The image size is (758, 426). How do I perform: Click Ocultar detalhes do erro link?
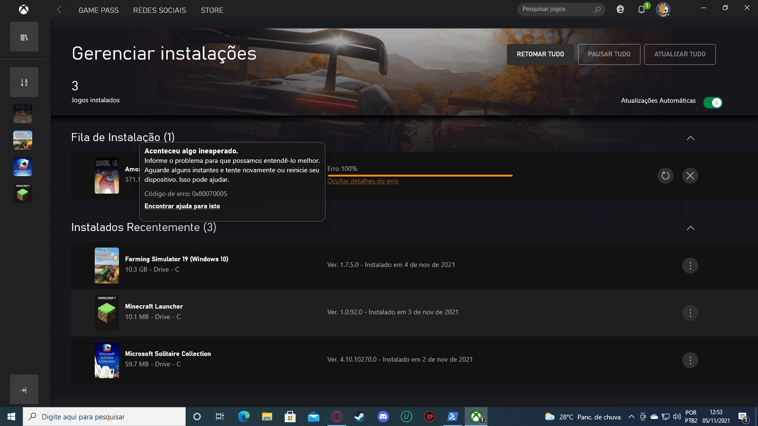(x=363, y=181)
